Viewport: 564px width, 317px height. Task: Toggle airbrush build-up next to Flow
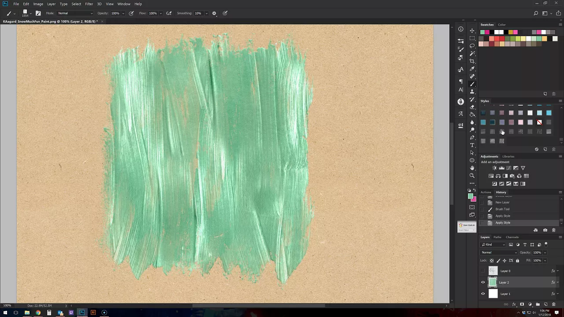click(169, 13)
